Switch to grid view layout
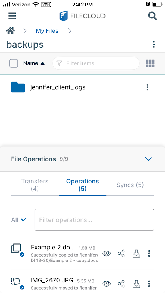 (x=150, y=63)
